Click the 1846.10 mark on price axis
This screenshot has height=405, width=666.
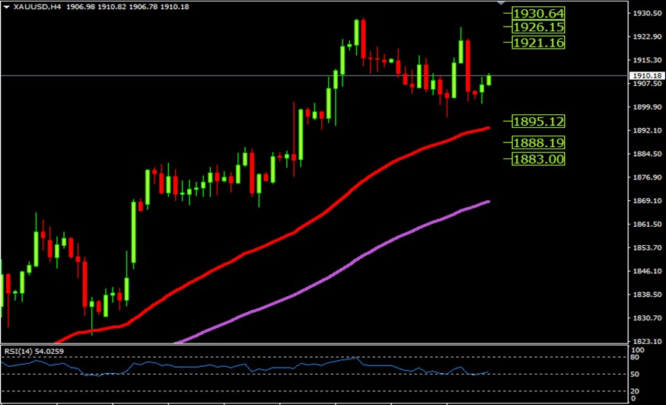point(645,271)
